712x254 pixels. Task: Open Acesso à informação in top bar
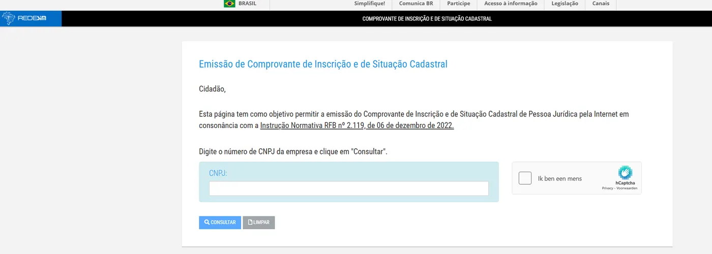[x=511, y=4]
